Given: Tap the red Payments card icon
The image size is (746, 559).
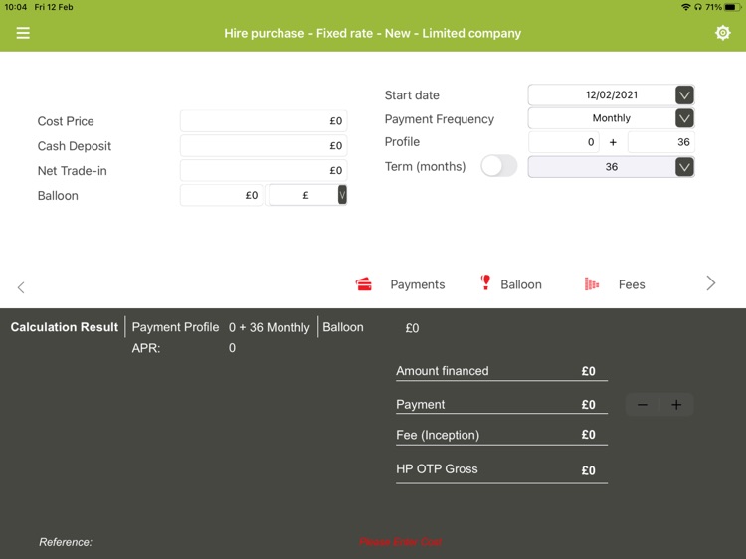Looking at the screenshot, I should click(364, 284).
